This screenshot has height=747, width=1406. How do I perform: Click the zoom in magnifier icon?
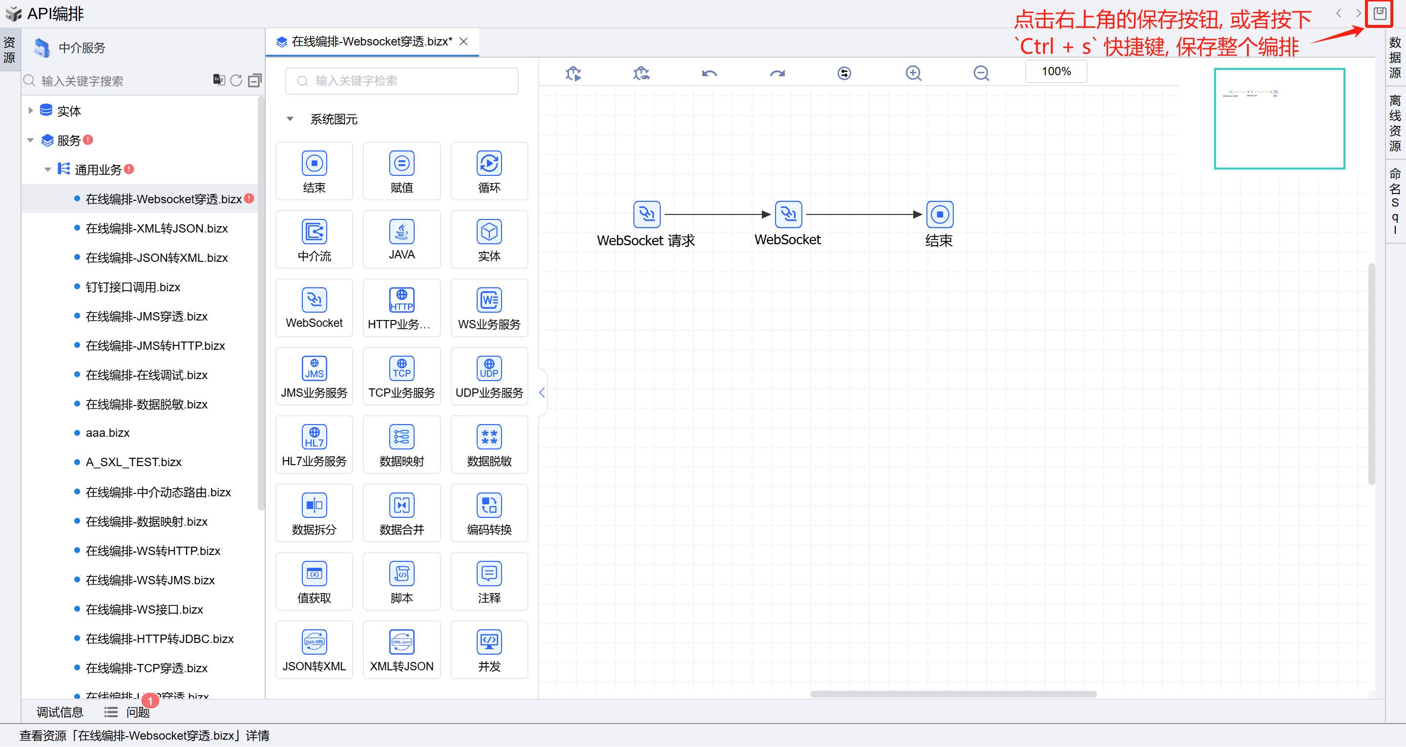(x=913, y=73)
